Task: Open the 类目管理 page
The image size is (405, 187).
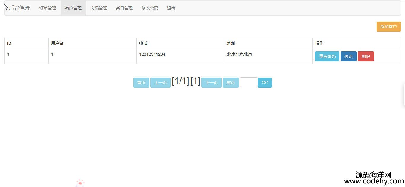Action: (x=124, y=8)
